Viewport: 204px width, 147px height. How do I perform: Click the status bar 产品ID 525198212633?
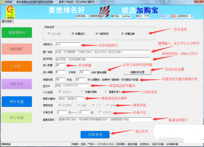pos(100,144)
